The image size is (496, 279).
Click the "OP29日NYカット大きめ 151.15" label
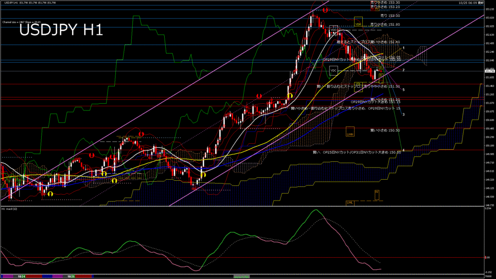pyautogui.click(x=375, y=102)
